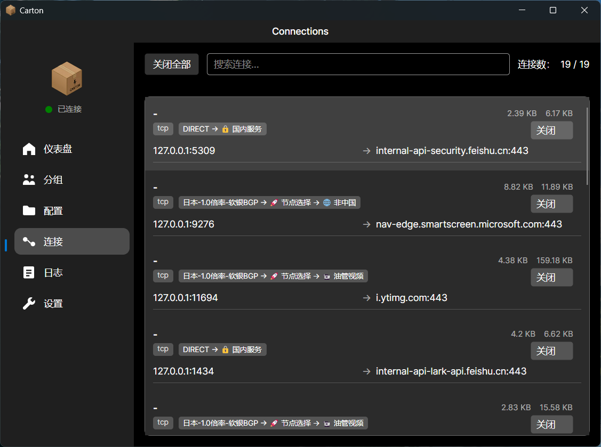Click the 19 / 19 connection count

(x=574, y=64)
